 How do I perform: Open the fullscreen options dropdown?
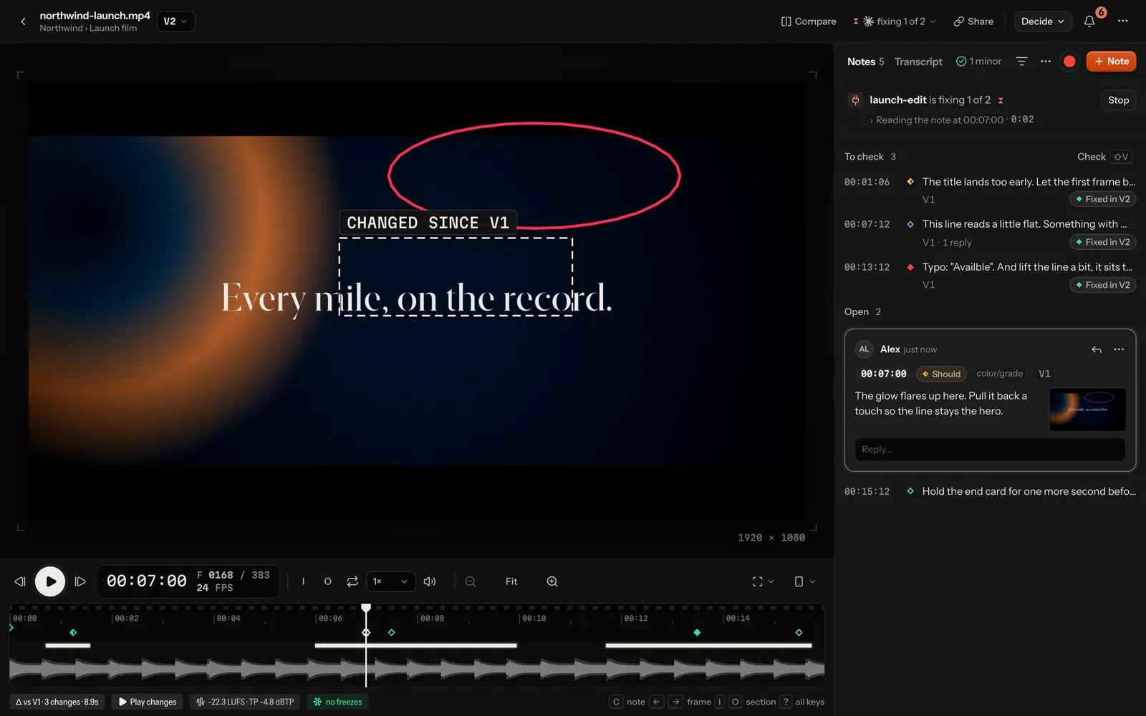pyautogui.click(x=763, y=581)
